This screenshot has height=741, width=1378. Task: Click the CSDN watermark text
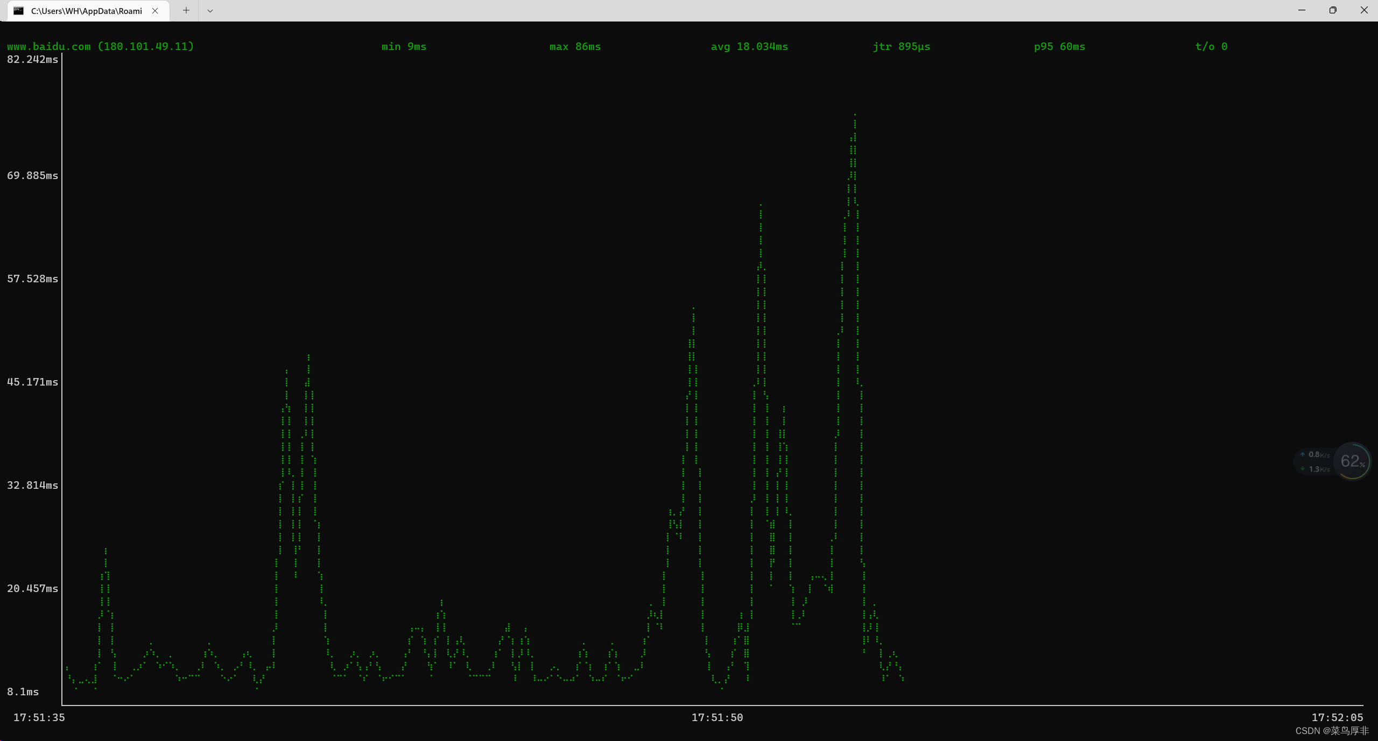pos(1332,731)
